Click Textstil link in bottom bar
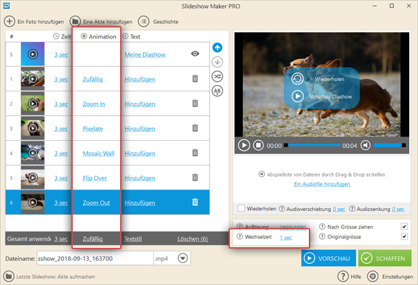Screen dimensions: 418x285 [x=133, y=239]
